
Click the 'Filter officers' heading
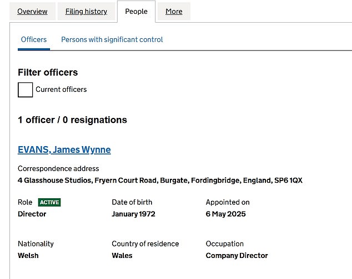pos(48,72)
